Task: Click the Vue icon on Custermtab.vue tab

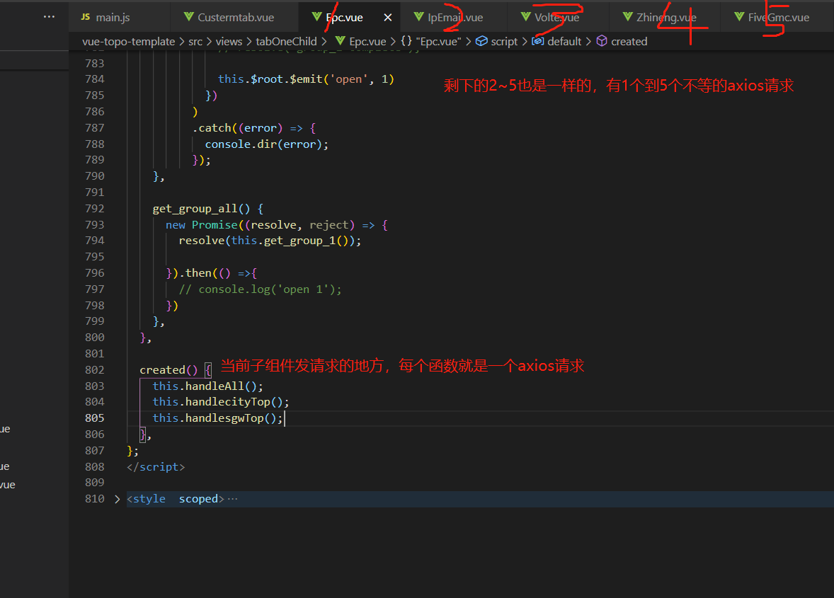Action: click(188, 17)
